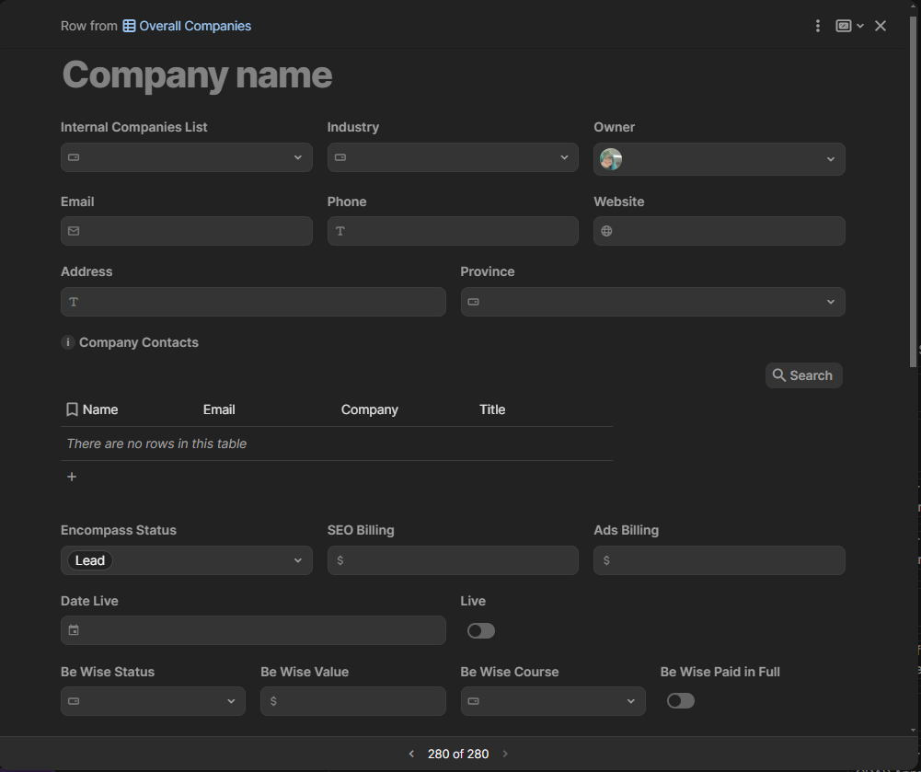Click the Search button
921x772 pixels.
(x=803, y=375)
